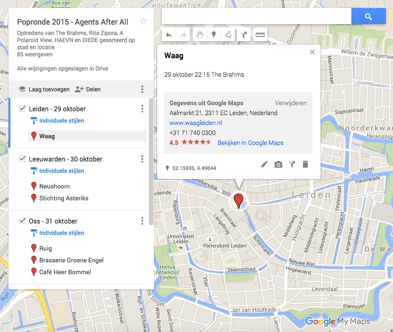Viewport: 393px width, 332px height.
Task: Toggle Leeuwarden - 30 oktober layer checkbox
Action: click(x=22, y=159)
